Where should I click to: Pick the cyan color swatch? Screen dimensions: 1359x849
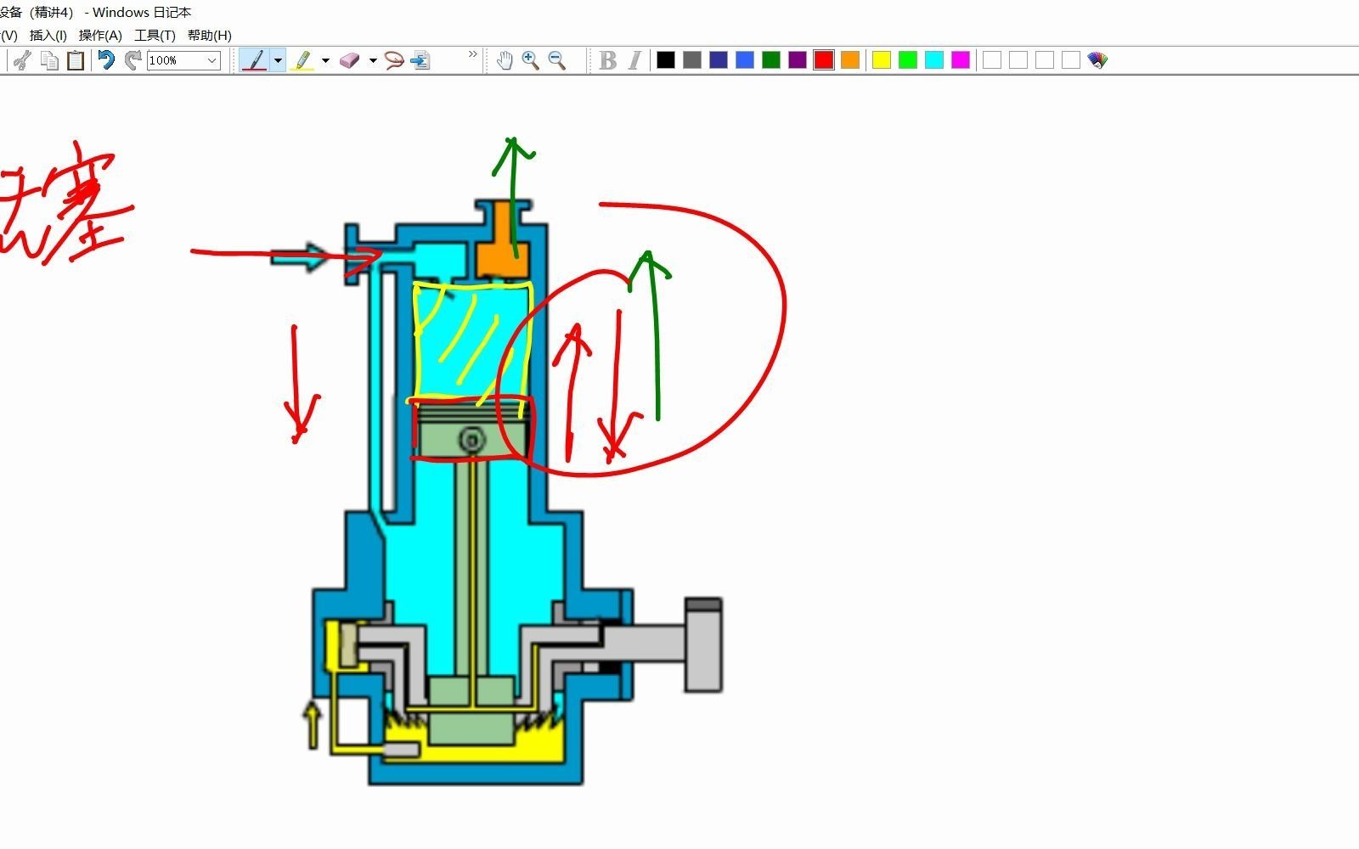pyautogui.click(x=934, y=60)
